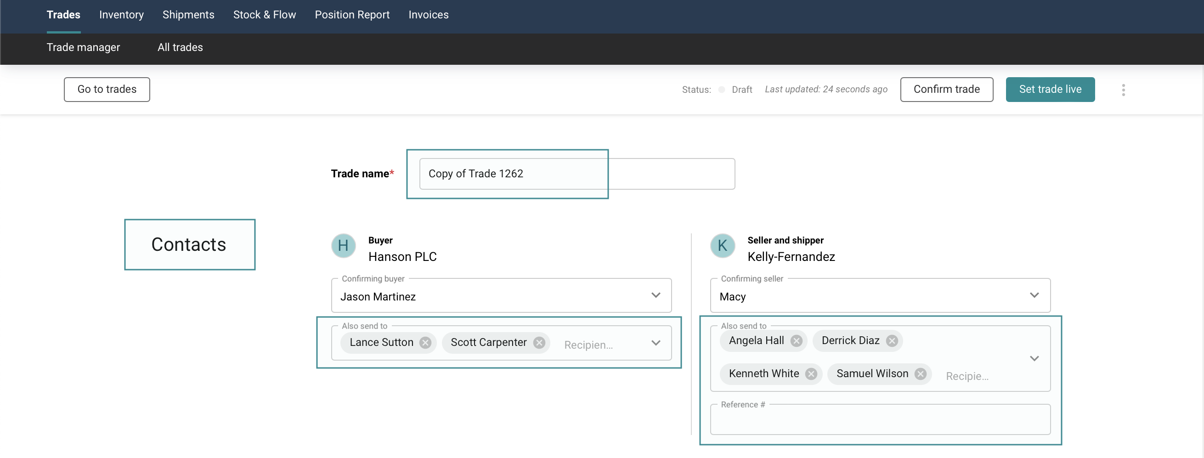
Task: Remove Lance Sutton recipient chip
Action: click(425, 343)
